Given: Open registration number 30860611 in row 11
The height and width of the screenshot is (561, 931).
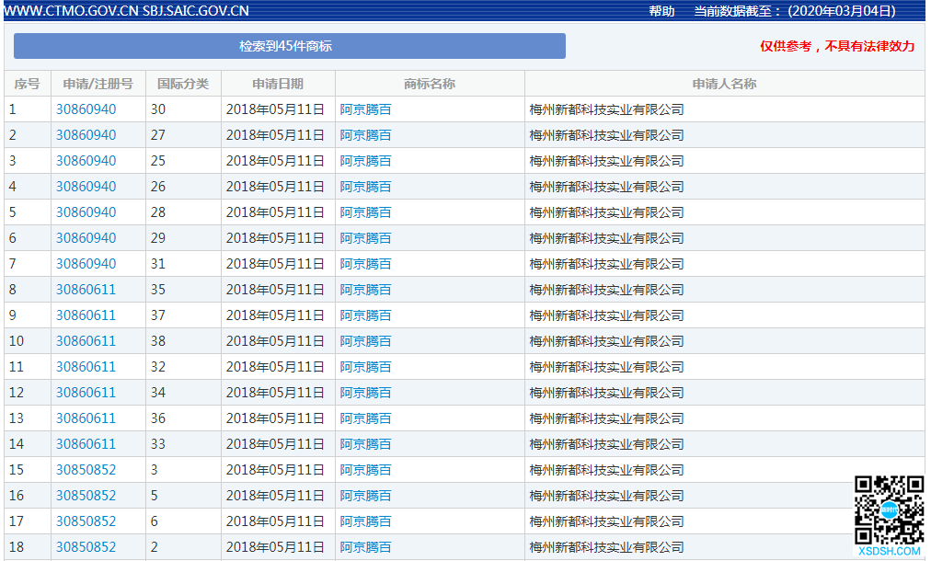Looking at the screenshot, I should tap(86, 367).
